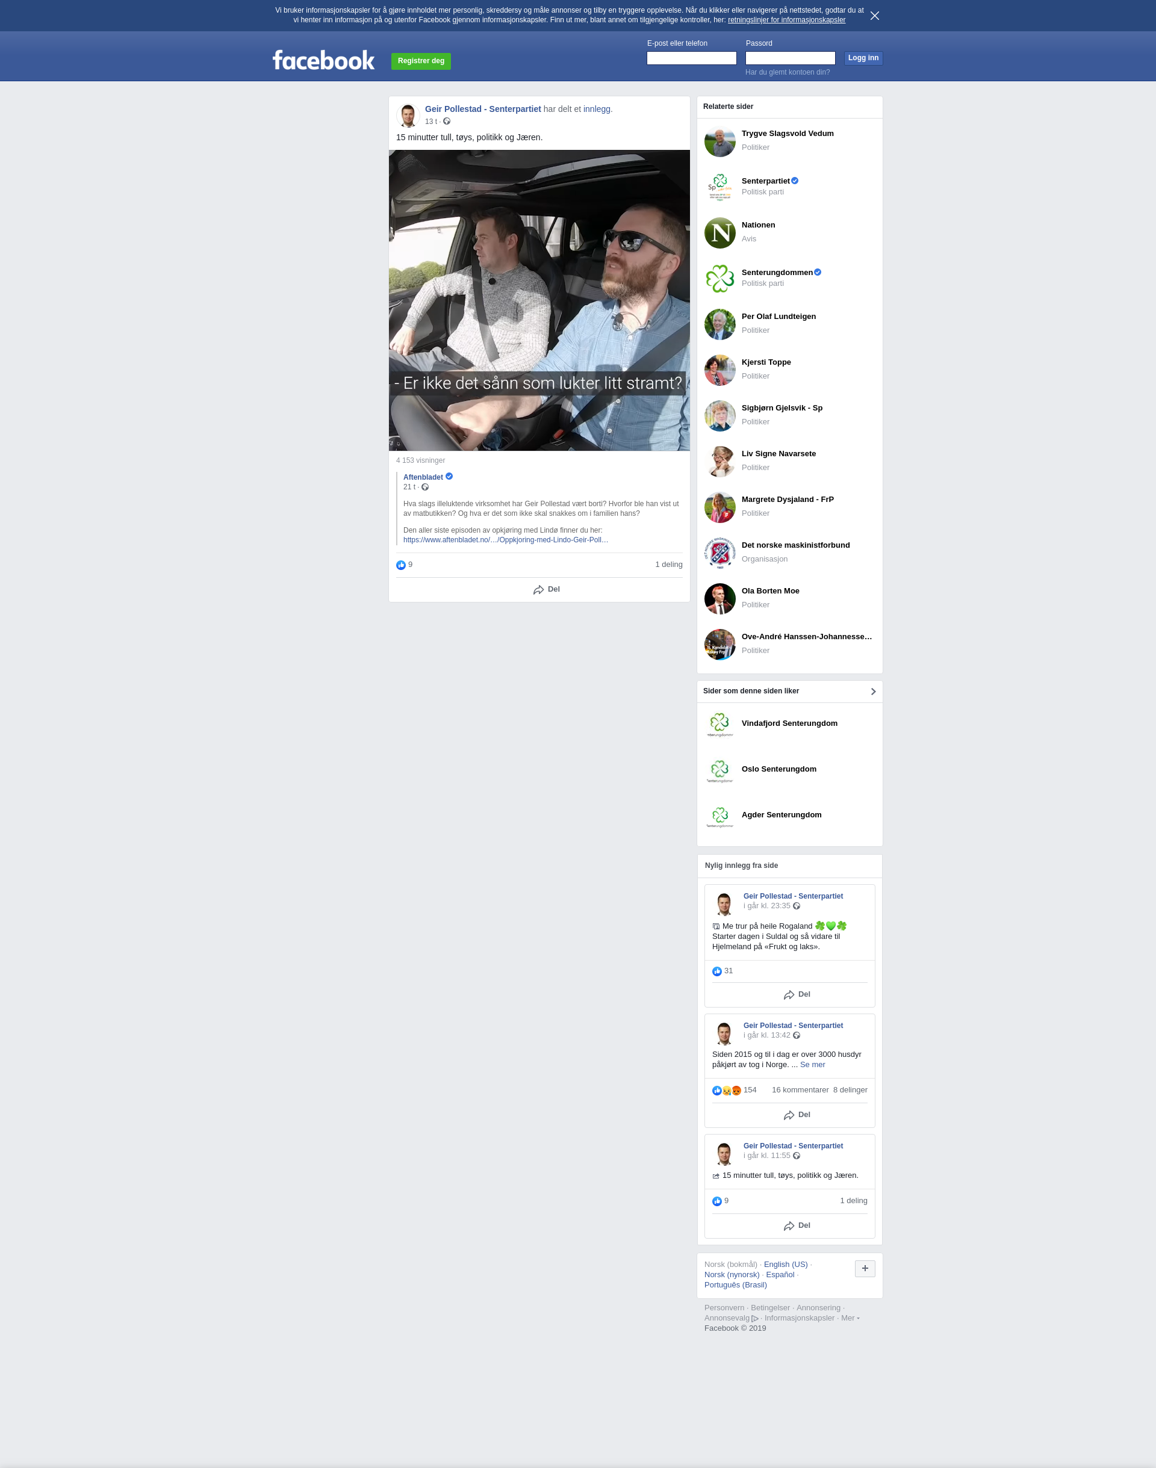Image resolution: width=1156 pixels, height=1468 pixels.
Task: Click globe icon next to i går kl. 11:55
Action: point(797,1156)
